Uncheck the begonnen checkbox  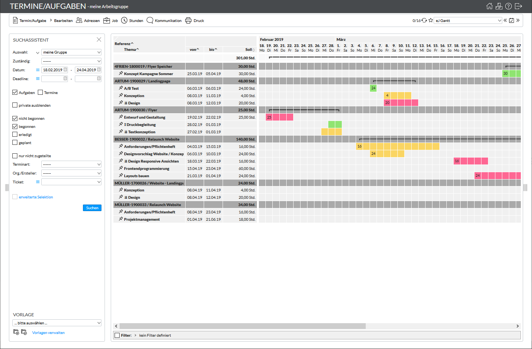tap(15, 126)
